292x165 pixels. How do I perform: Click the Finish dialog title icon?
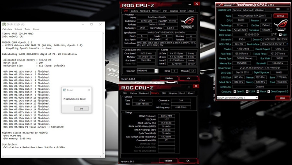coord(64,90)
